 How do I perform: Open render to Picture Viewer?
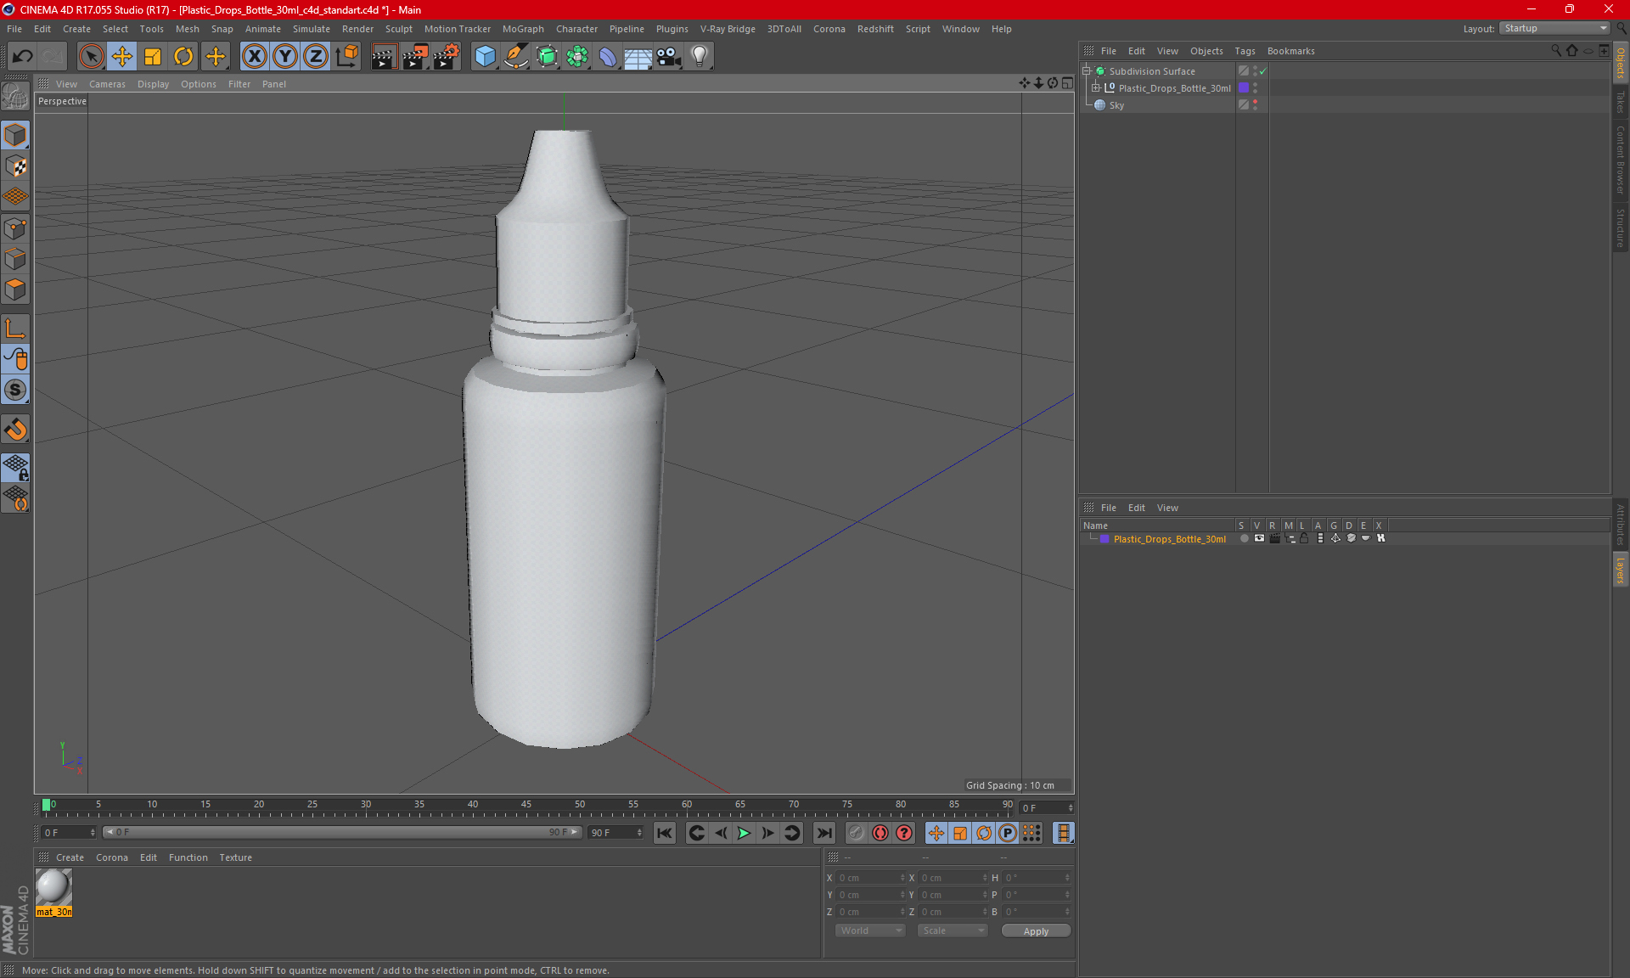click(415, 56)
